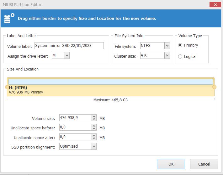Decrease Volume size with down arrow
Viewport: 223px width, 175px height.
point(94,119)
